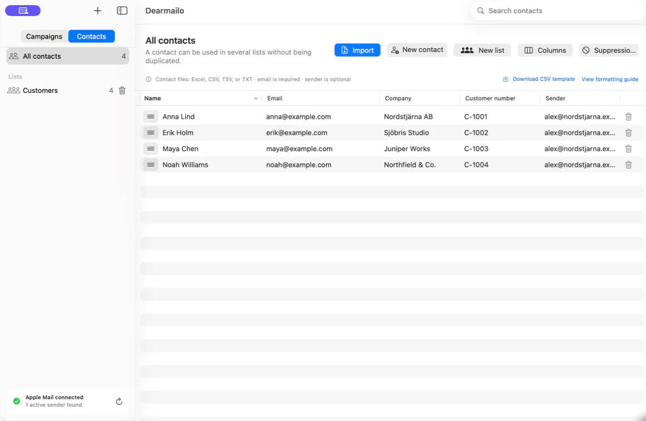Download the CSV template
Screen dimensions: 646x421
(x=539, y=79)
